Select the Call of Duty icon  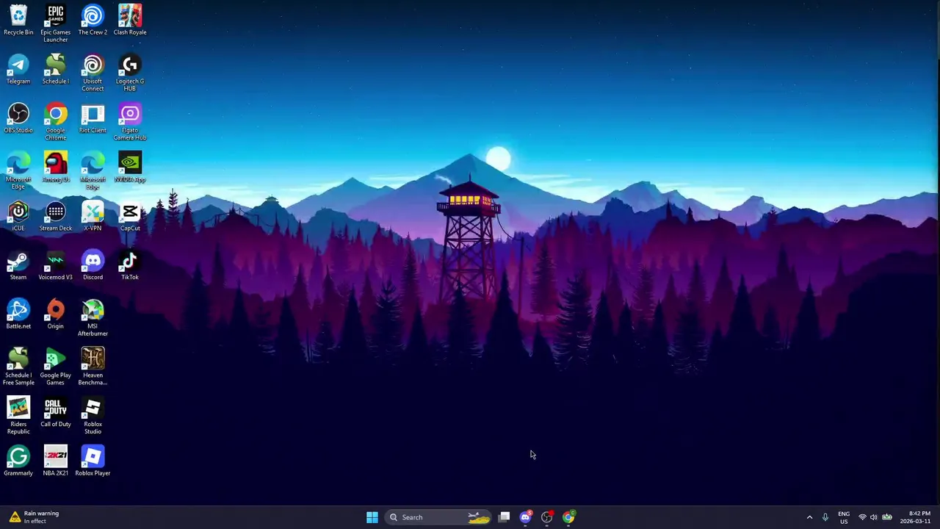[56, 412]
